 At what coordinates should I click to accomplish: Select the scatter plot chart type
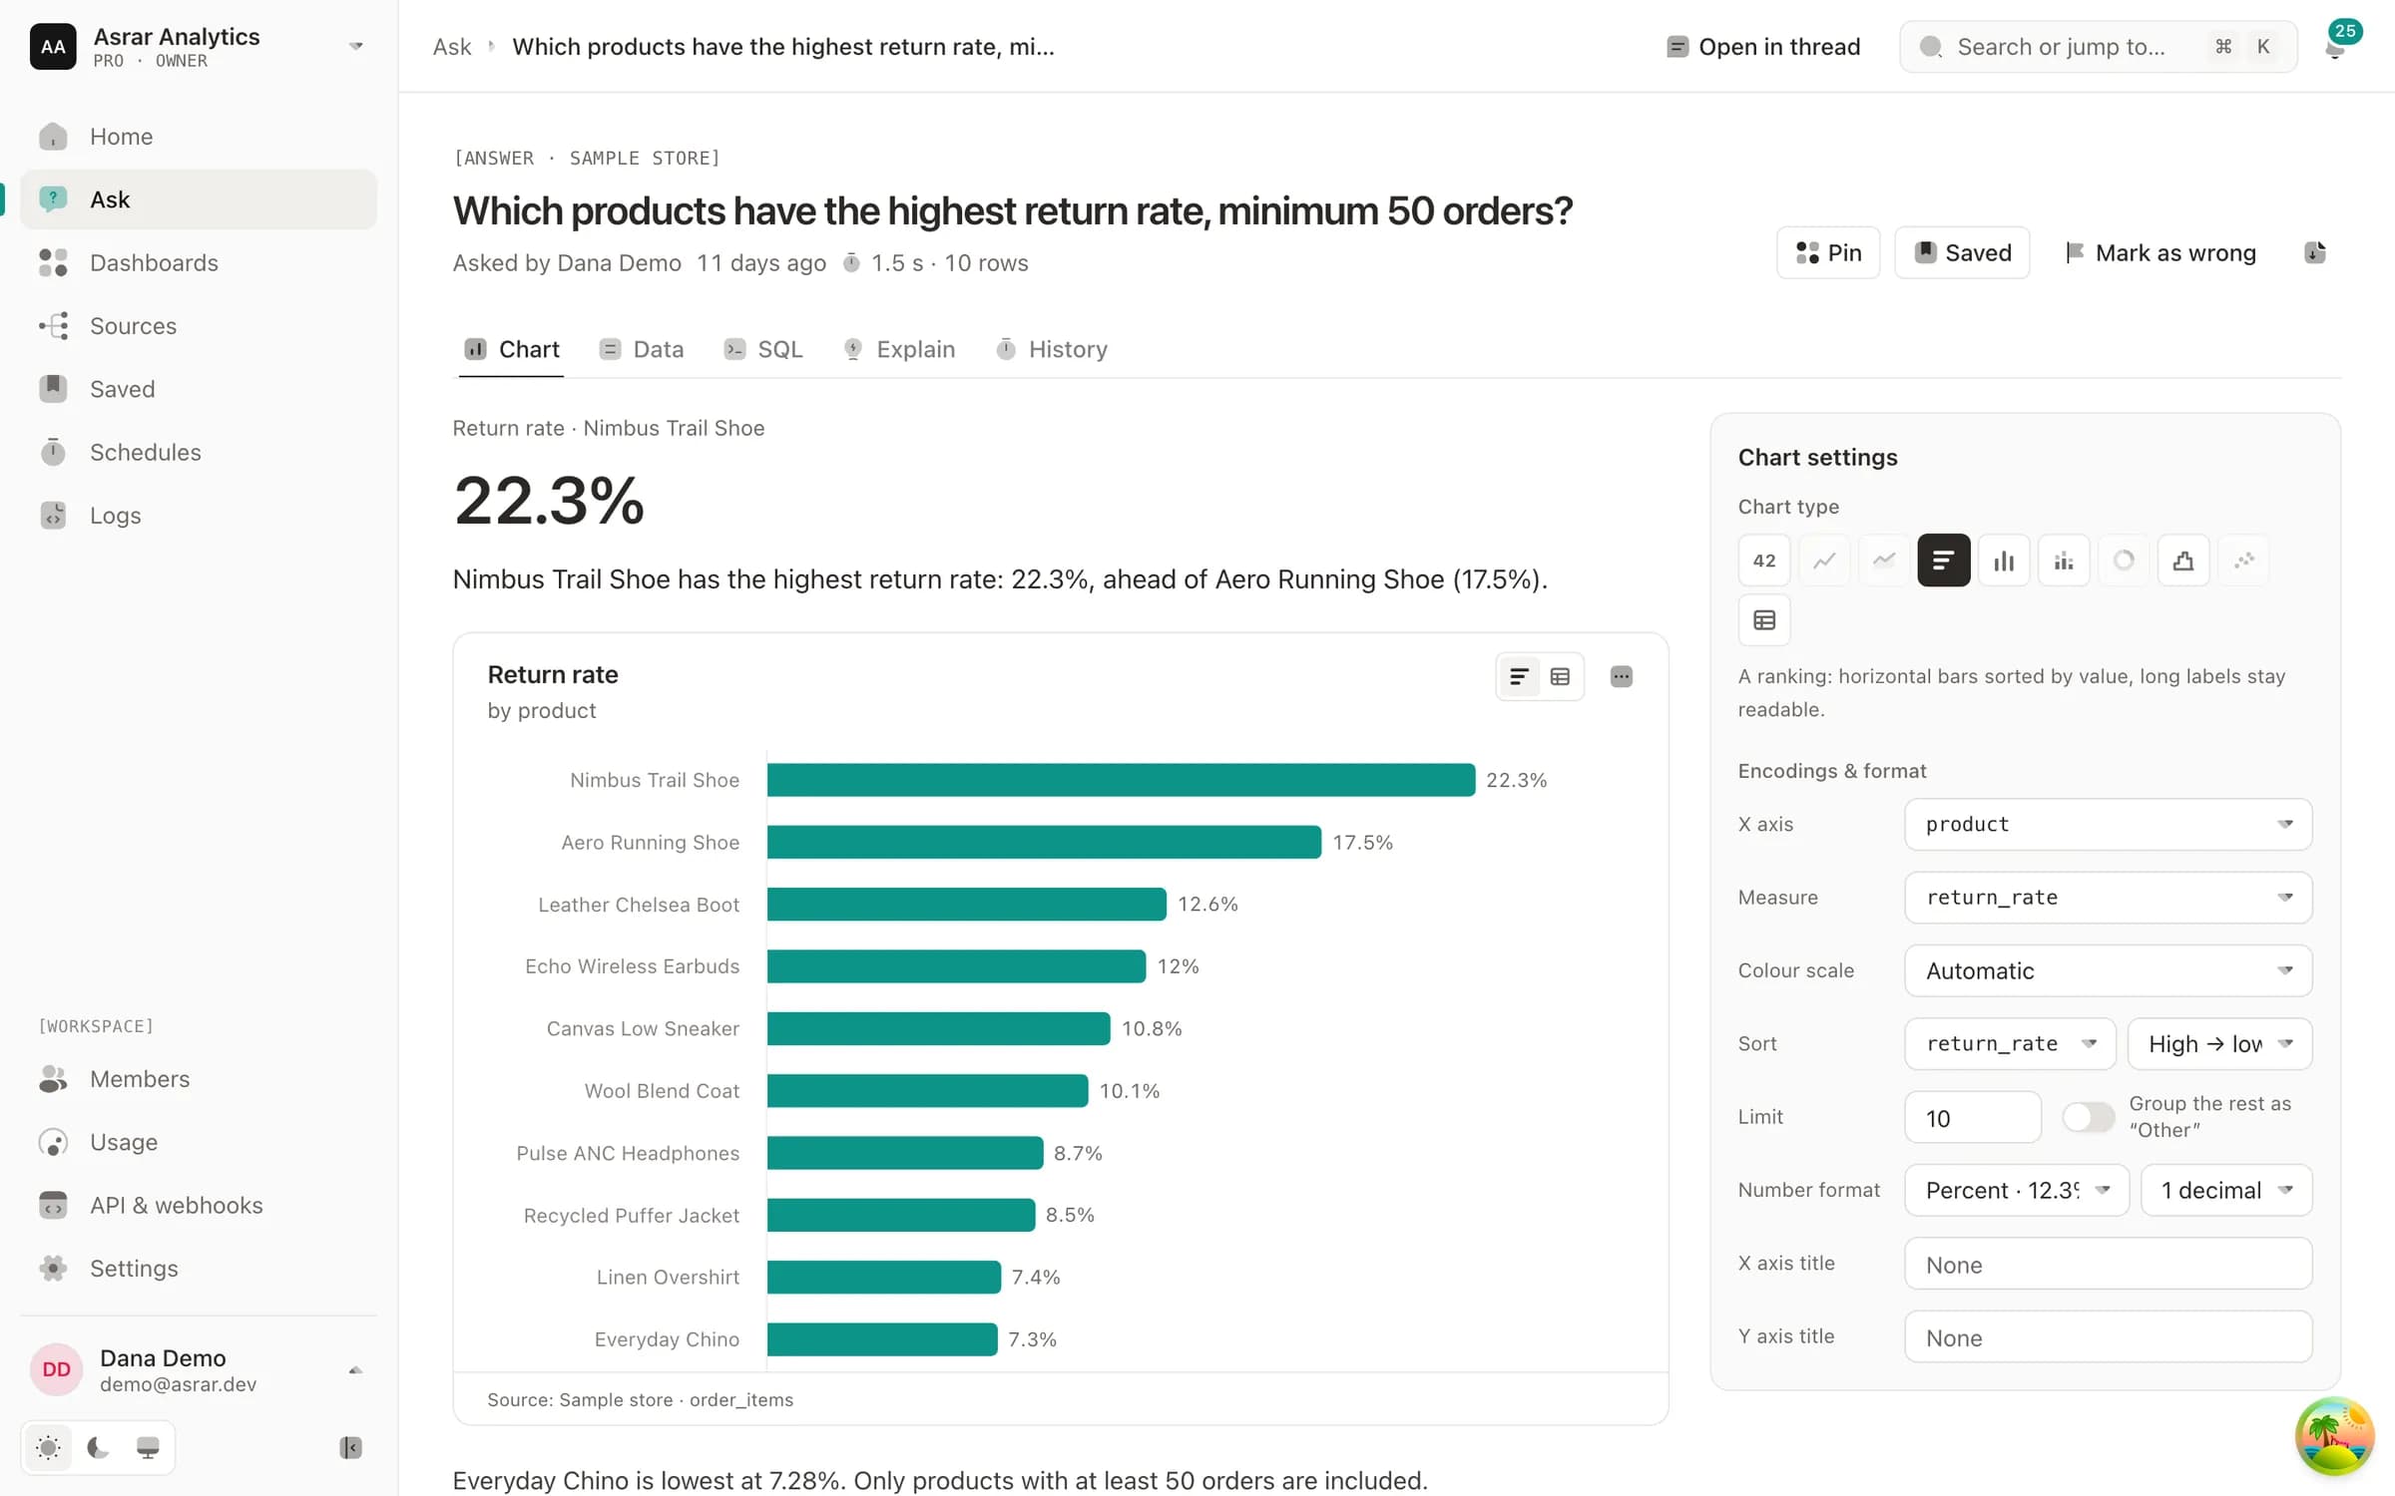tap(2242, 561)
